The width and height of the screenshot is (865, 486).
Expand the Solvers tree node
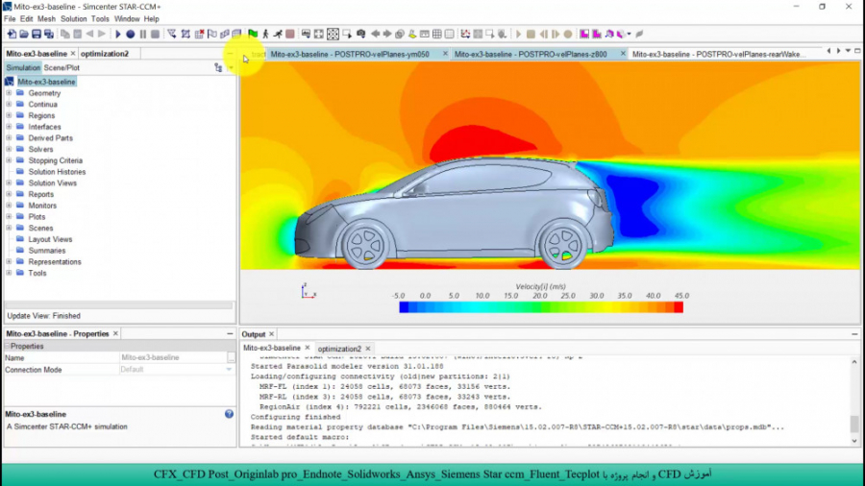9,149
